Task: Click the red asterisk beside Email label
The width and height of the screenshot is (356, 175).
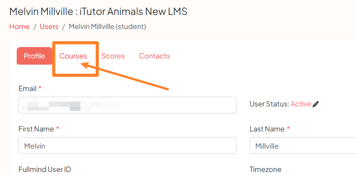Action: click(x=40, y=88)
